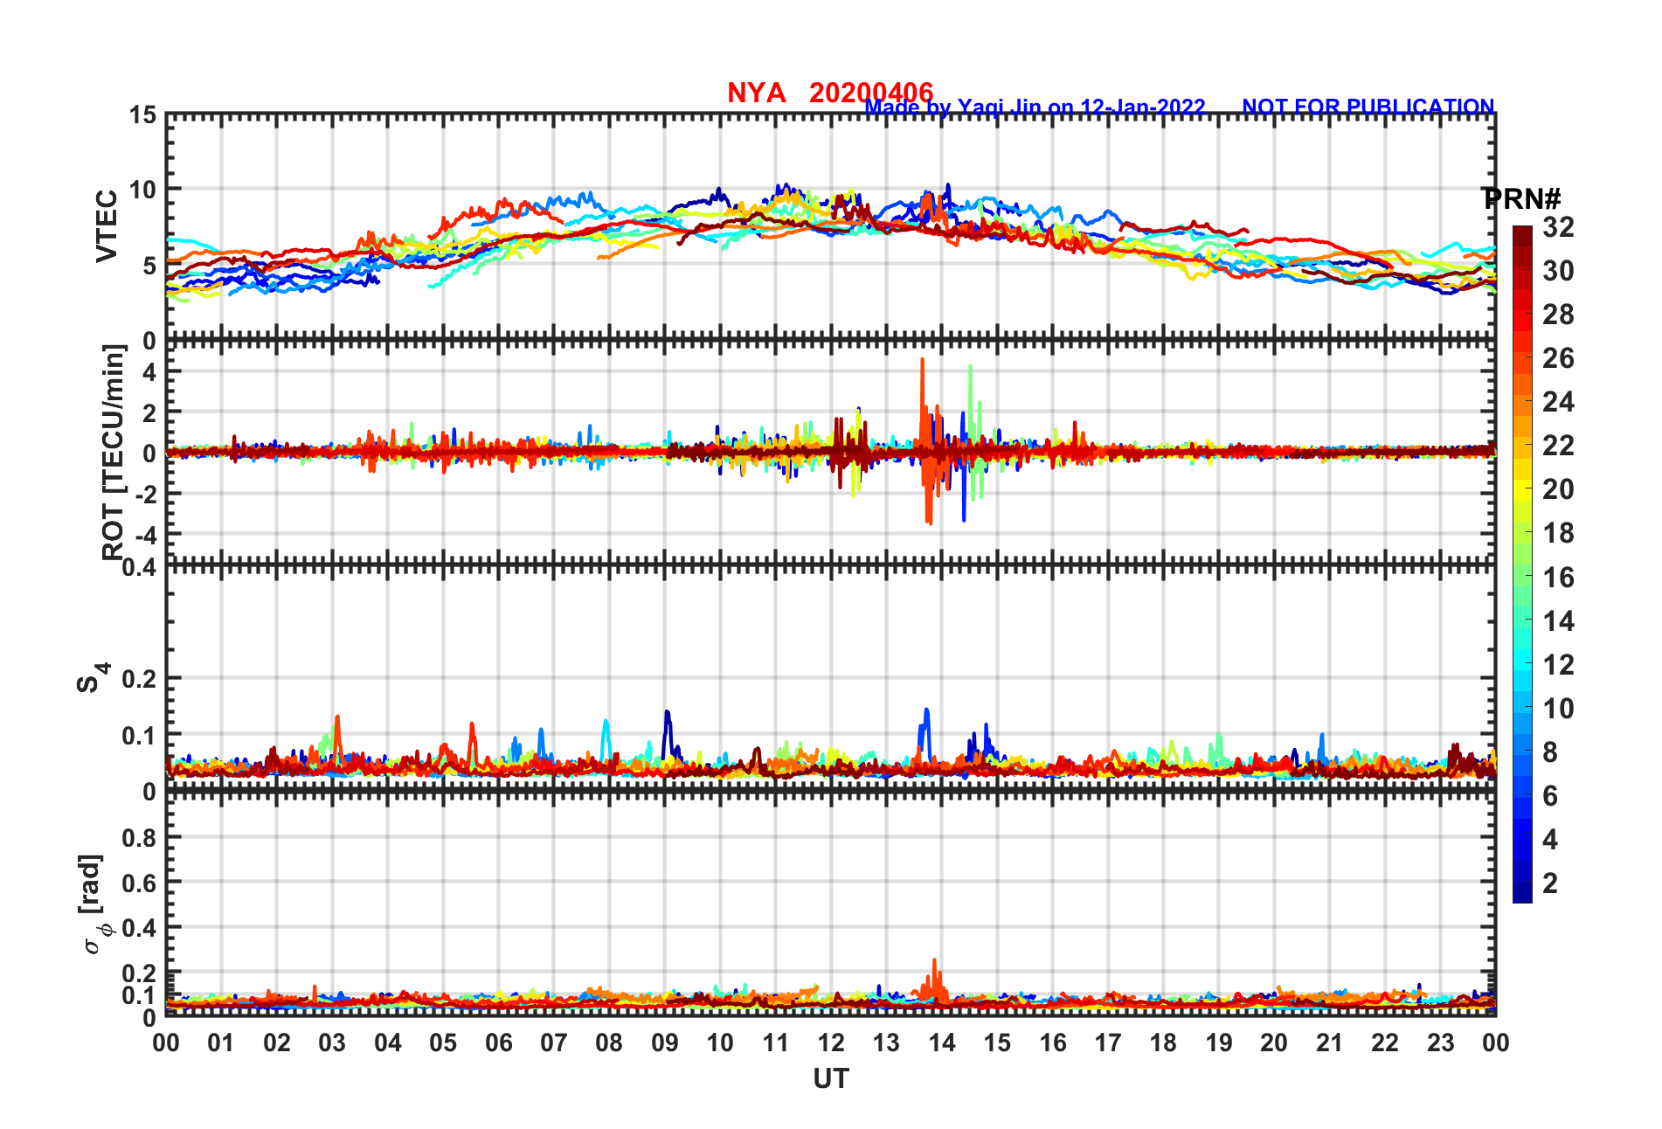Viewport: 1662px width, 1129px height.
Task: Select PRN colorbar label 14
Action: pos(1558,621)
